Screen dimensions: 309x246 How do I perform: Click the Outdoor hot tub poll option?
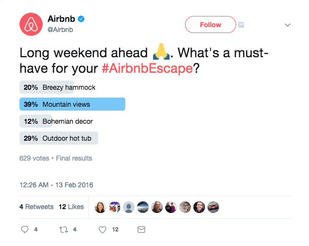point(59,138)
